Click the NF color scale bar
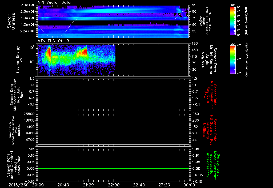This screenshot has width=273, height=188. point(233,21)
